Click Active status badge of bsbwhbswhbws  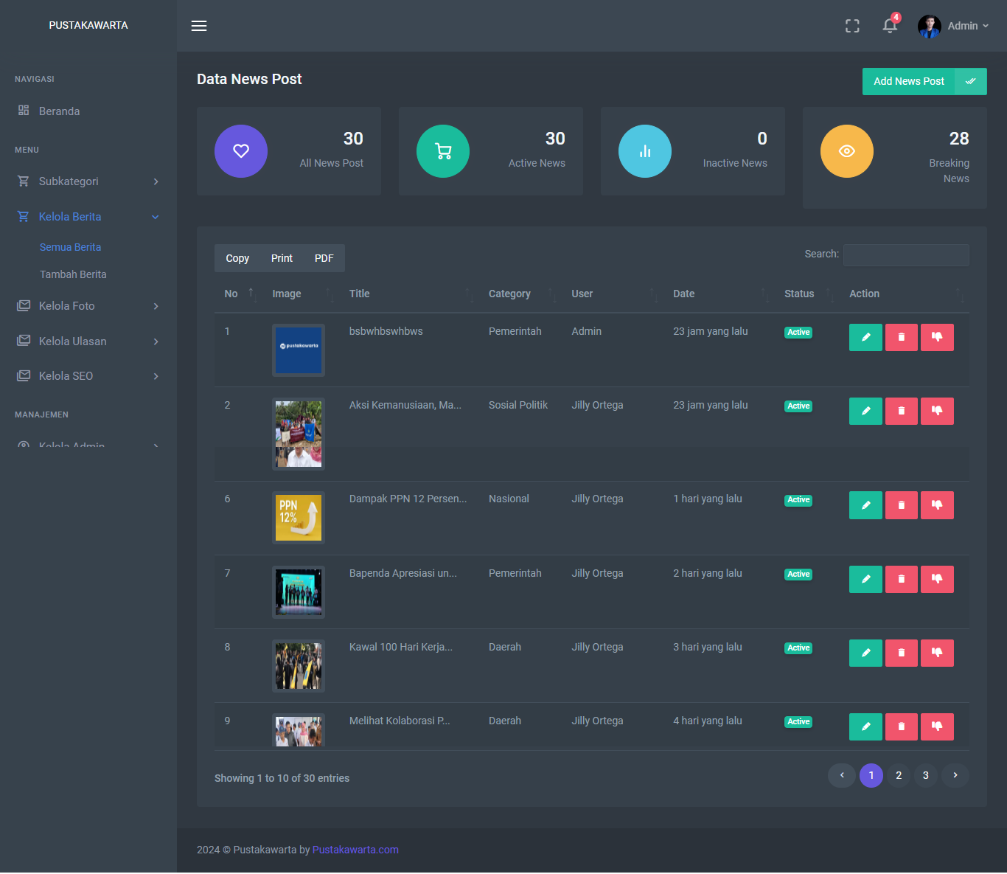(798, 333)
